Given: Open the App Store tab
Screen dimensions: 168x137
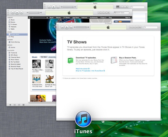Looking at the screenshot, I should tap(76, 18).
